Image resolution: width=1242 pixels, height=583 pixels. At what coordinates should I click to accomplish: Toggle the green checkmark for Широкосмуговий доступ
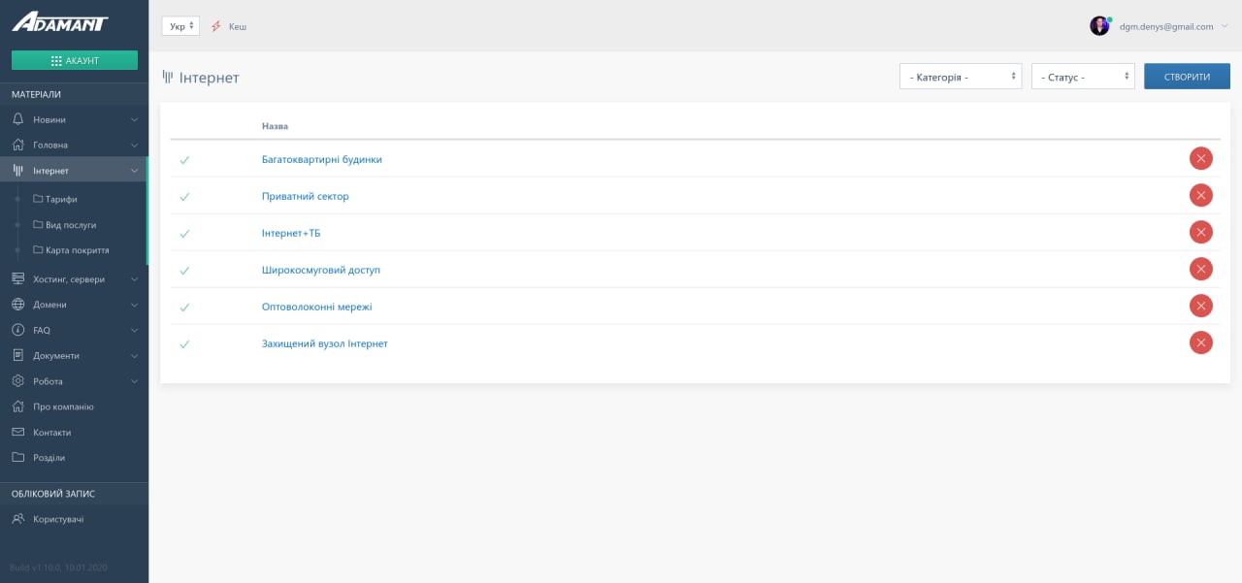pyautogui.click(x=184, y=270)
